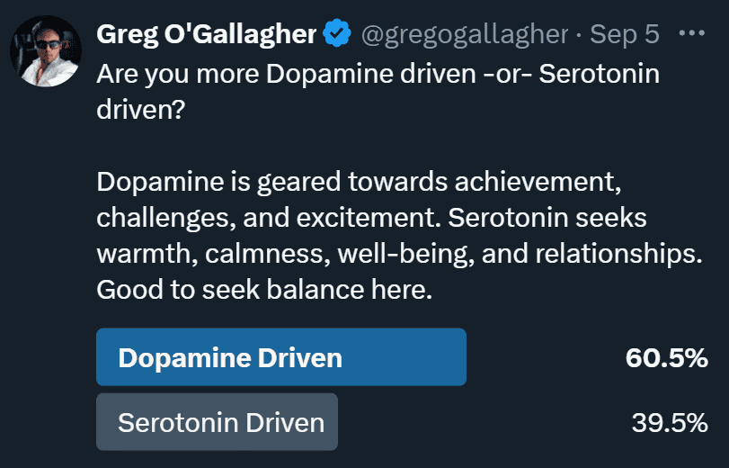Click the blue verified checkmark badge
Screen dimensions: 729x468
pyautogui.click(x=337, y=33)
